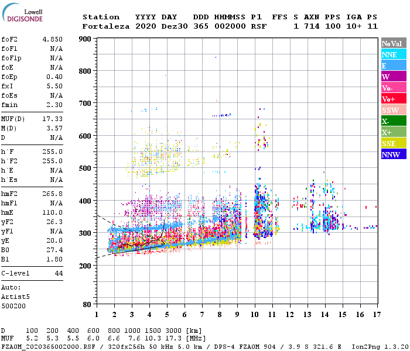
Task: Select the X+ light green legend swatch
Action: (394, 132)
